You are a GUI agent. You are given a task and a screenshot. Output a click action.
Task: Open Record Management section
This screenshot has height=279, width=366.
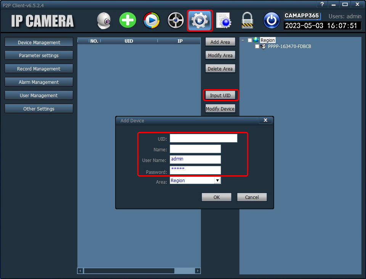[x=39, y=69]
